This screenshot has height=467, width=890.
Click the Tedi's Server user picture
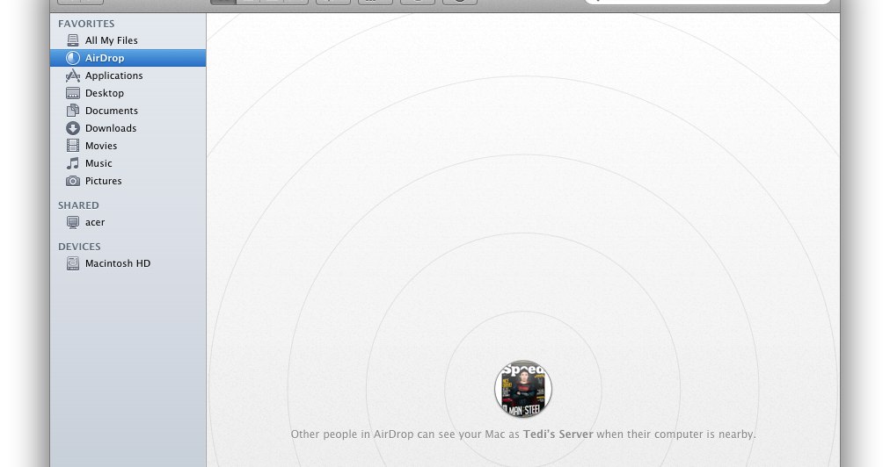coord(522,389)
